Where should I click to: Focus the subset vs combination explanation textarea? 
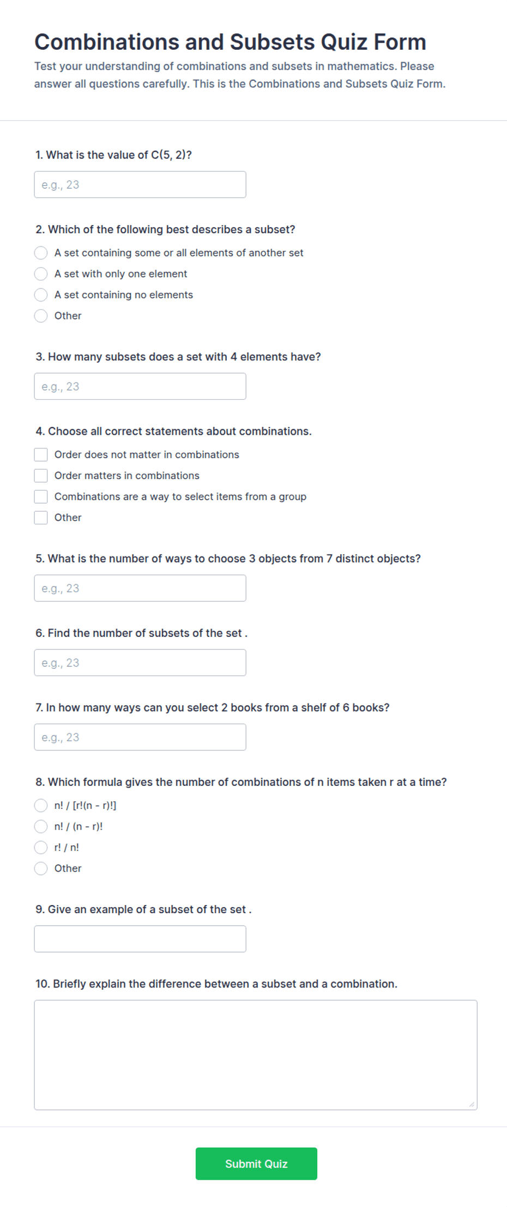click(256, 1055)
